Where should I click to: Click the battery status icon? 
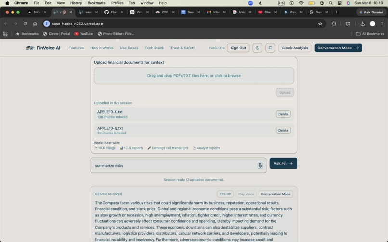pyautogui.click(x=311, y=3)
